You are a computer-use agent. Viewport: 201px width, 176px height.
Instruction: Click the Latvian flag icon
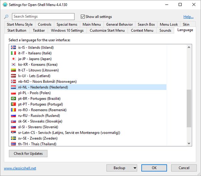13,76
